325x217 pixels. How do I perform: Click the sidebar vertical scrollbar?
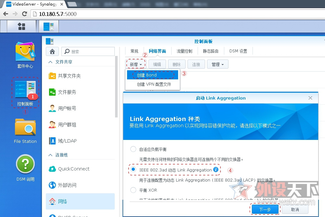pos(116,87)
